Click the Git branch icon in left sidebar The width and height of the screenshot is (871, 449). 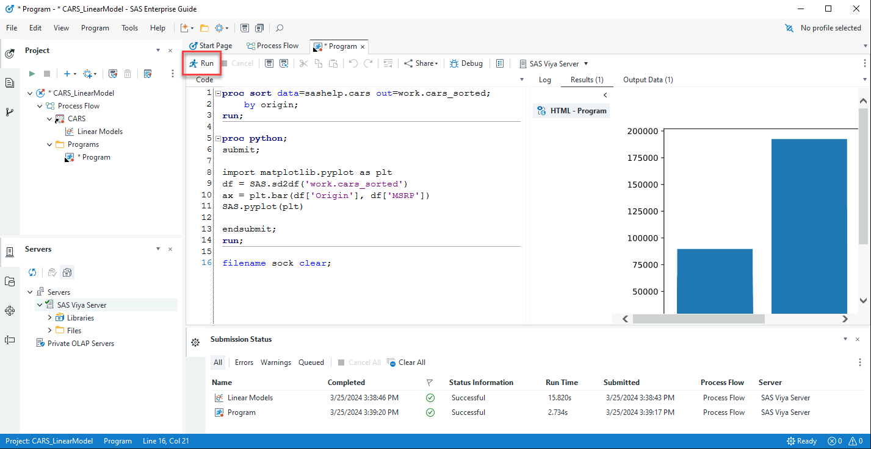10,112
